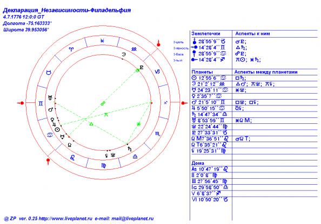This screenshot has height=224, width=321.
Task: Select the Sun symbol in Cancer sector
Action: coord(57,130)
